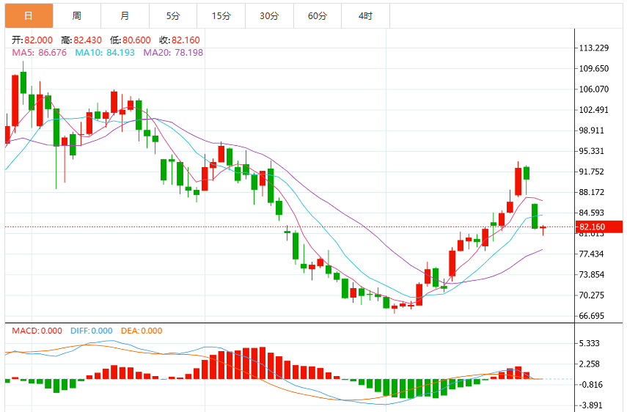Viewport: 627px width, 412px height.
Task: Click the 113.229 price axis label
Action: pyautogui.click(x=594, y=48)
